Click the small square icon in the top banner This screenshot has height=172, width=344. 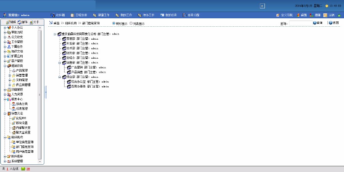[262, 6]
